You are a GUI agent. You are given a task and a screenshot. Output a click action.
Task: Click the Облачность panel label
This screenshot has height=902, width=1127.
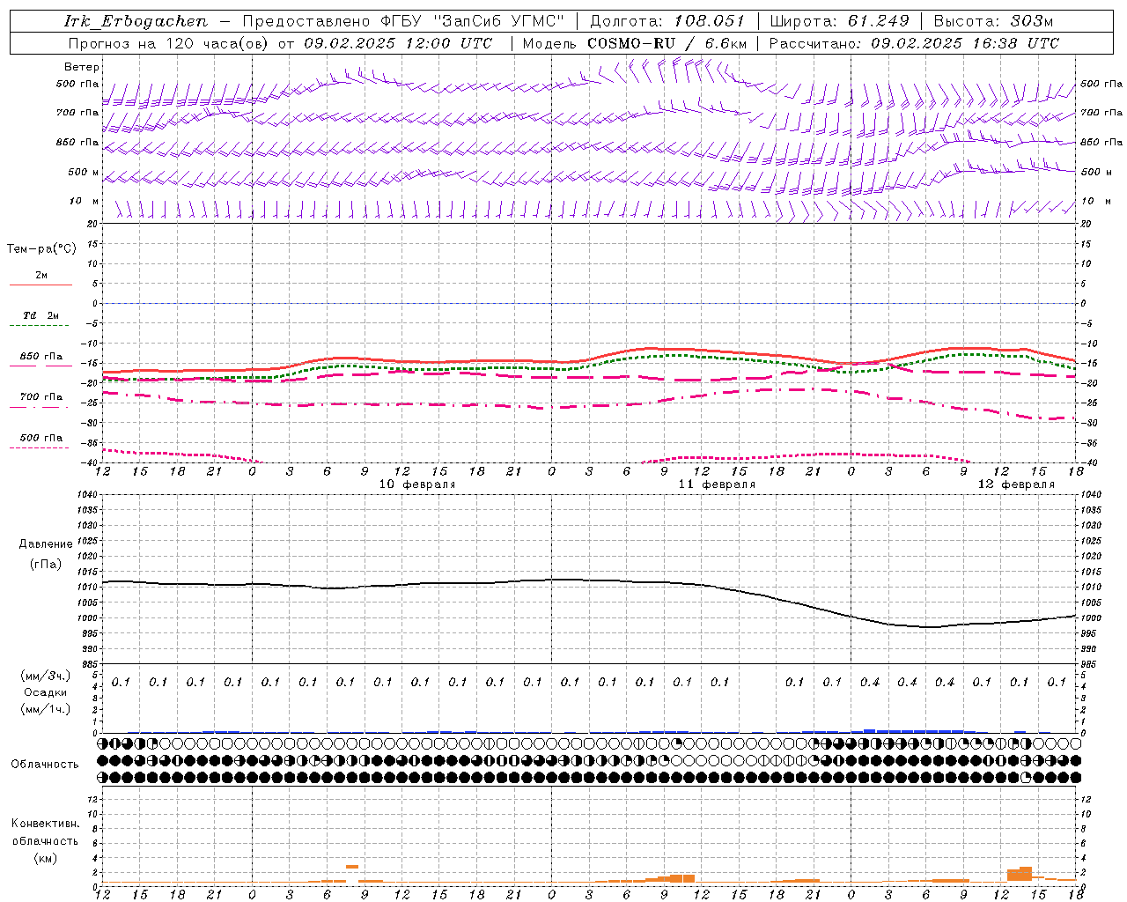click(x=45, y=765)
